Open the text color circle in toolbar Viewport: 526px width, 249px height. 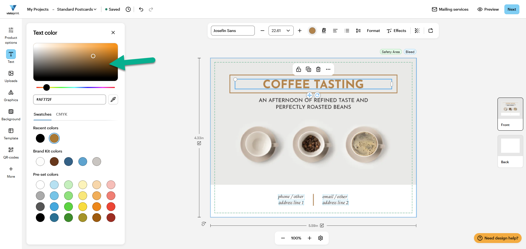pyautogui.click(x=312, y=31)
